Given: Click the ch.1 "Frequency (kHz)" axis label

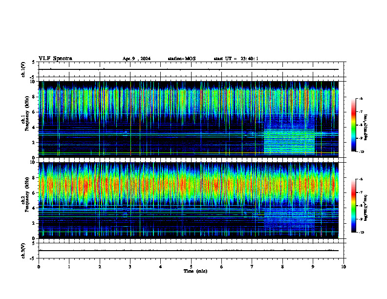Looking at the screenshot, I should tap(27, 113).
